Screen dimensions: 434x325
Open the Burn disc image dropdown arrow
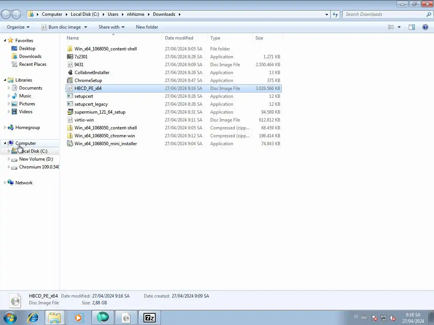click(x=86, y=27)
